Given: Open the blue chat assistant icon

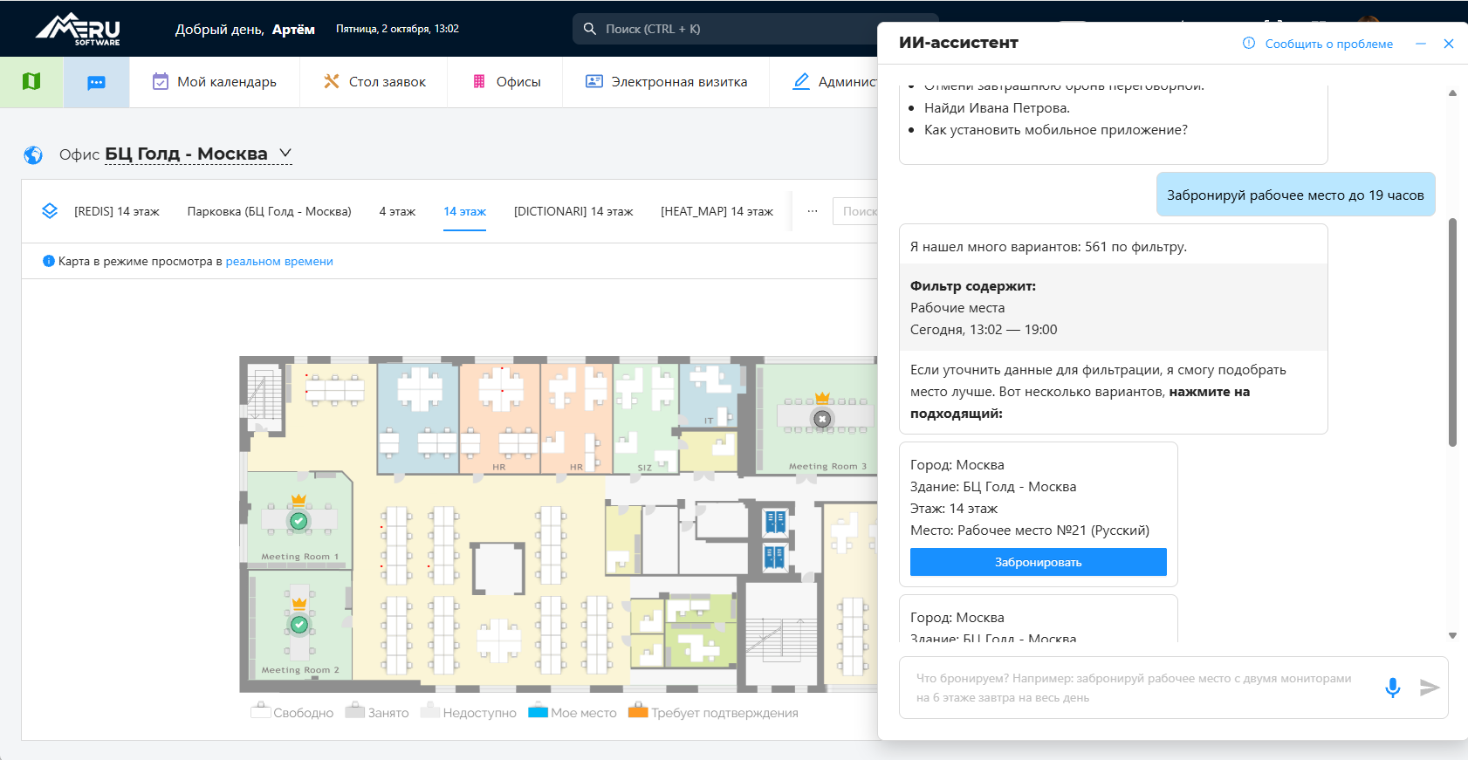Looking at the screenshot, I should [96, 82].
